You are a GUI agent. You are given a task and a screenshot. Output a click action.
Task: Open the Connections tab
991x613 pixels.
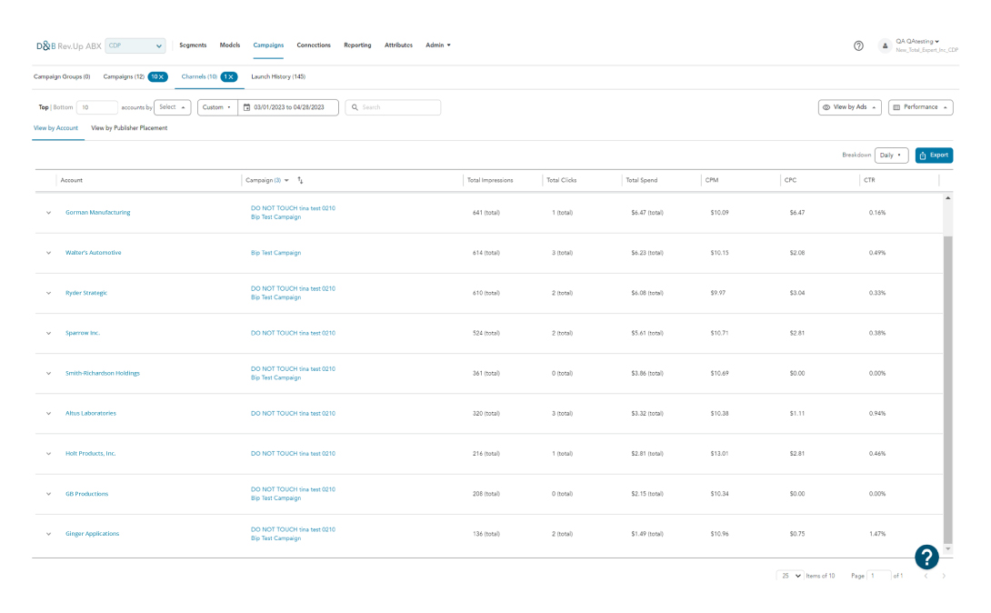point(314,45)
